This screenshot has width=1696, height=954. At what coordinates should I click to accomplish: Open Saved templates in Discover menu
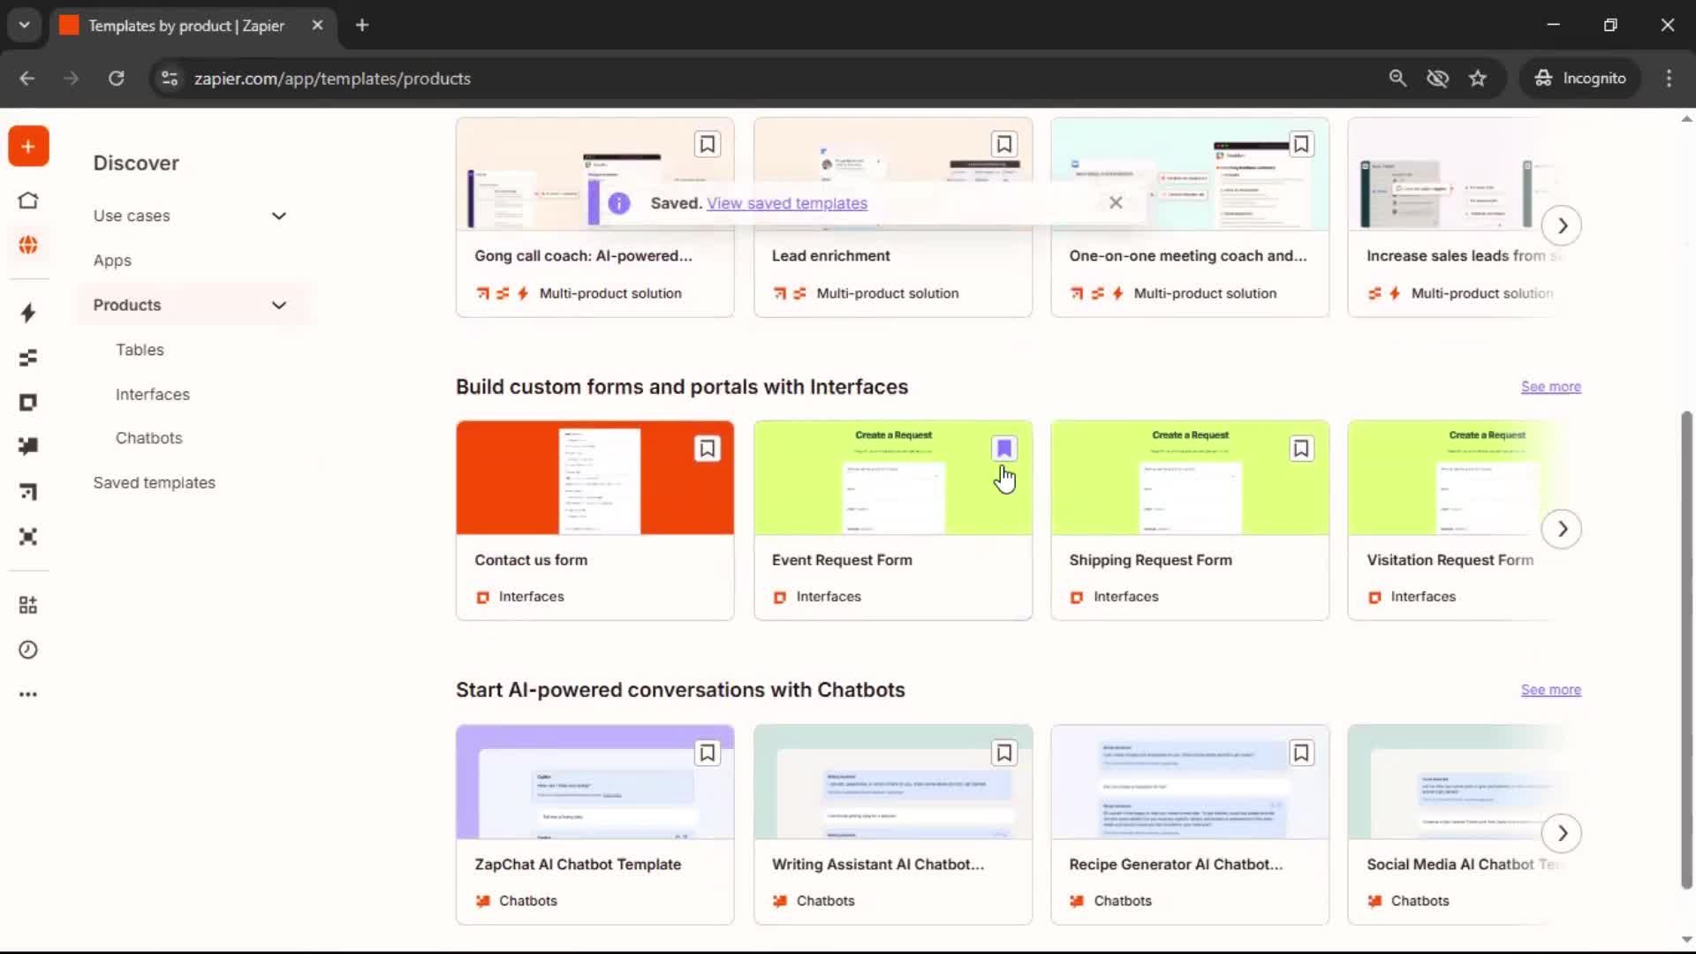pos(155,482)
